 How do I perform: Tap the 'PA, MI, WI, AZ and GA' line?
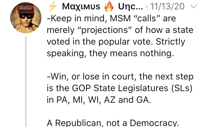click(104, 100)
